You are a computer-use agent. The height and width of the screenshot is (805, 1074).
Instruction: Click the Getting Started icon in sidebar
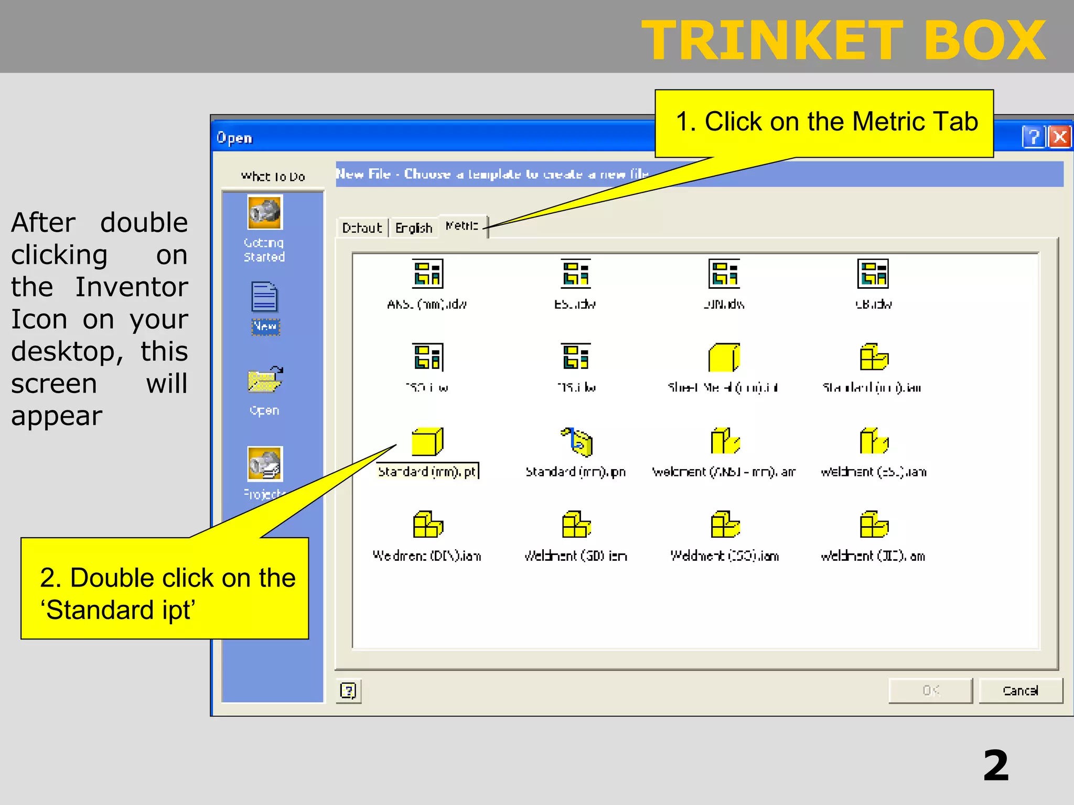(x=265, y=213)
